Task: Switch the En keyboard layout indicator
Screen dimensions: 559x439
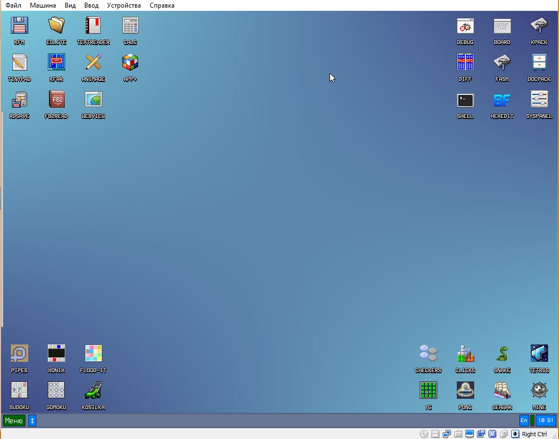Action: click(524, 421)
